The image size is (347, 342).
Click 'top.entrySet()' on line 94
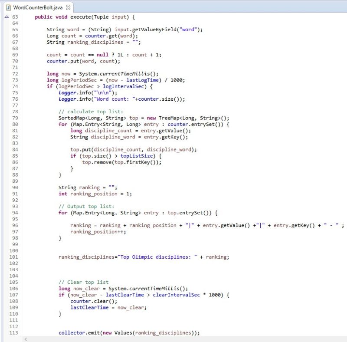click(x=190, y=213)
